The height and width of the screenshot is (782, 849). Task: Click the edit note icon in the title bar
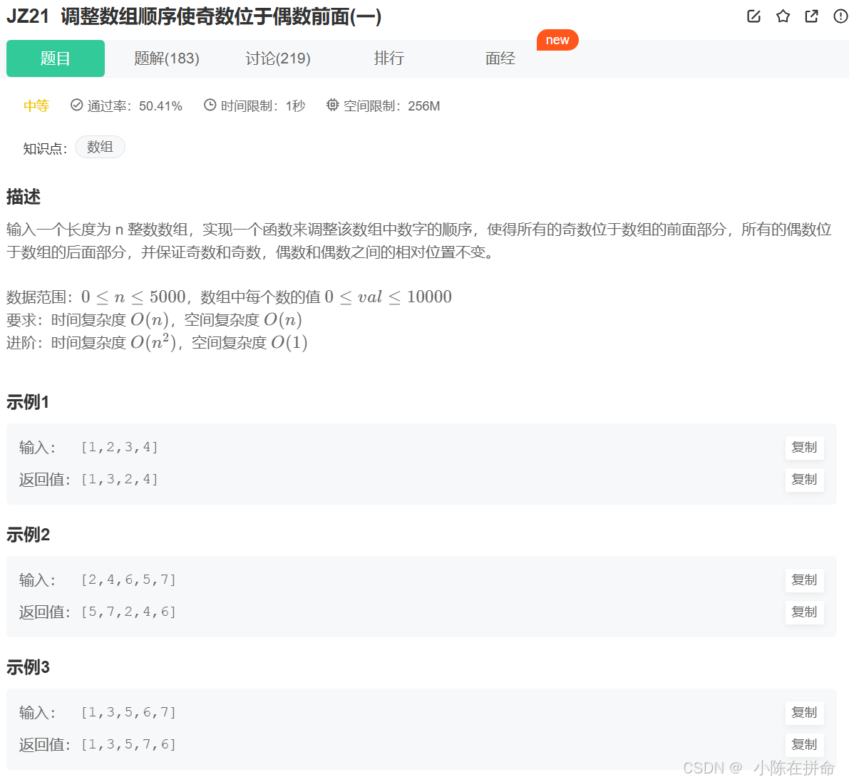coord(753,16)
